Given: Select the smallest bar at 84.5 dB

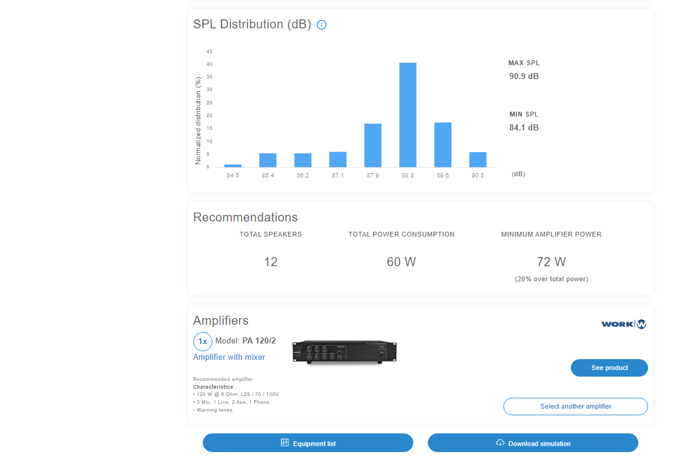Looking at the screenshot, I should [x=233, y=165].
